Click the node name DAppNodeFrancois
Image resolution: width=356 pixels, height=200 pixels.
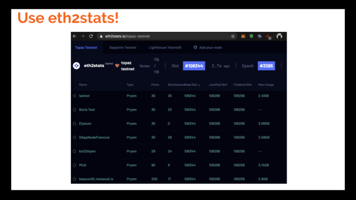[x=94, y=137]
